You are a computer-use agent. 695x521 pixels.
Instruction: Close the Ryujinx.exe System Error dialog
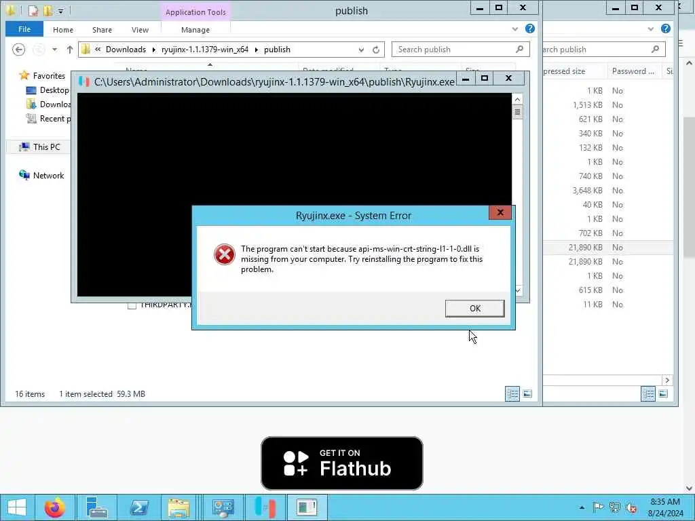click(x=500, y=212)
